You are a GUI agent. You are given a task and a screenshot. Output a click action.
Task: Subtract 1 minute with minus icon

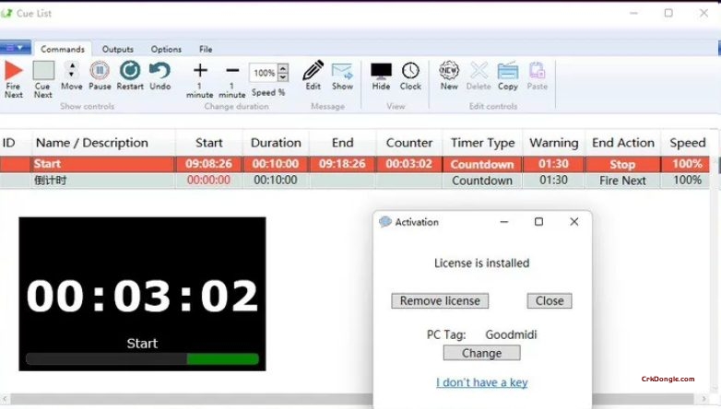coord(232,71)
